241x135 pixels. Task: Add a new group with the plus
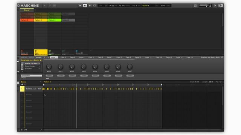point(91,51)
